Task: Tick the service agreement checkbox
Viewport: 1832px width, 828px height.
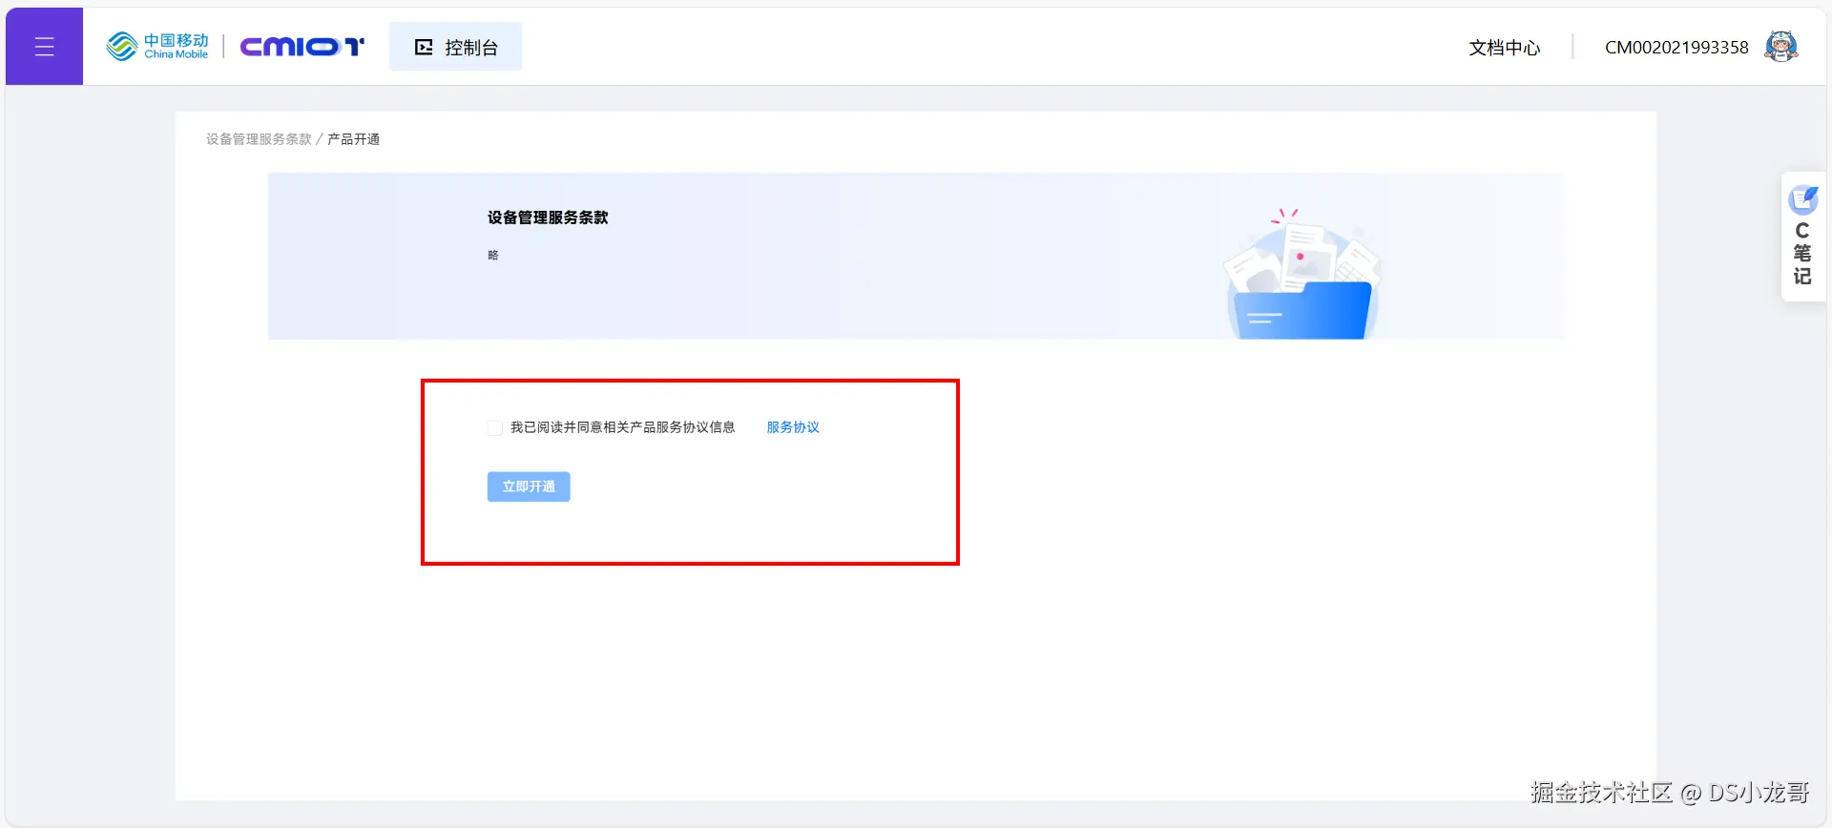Action: point(494,428)
